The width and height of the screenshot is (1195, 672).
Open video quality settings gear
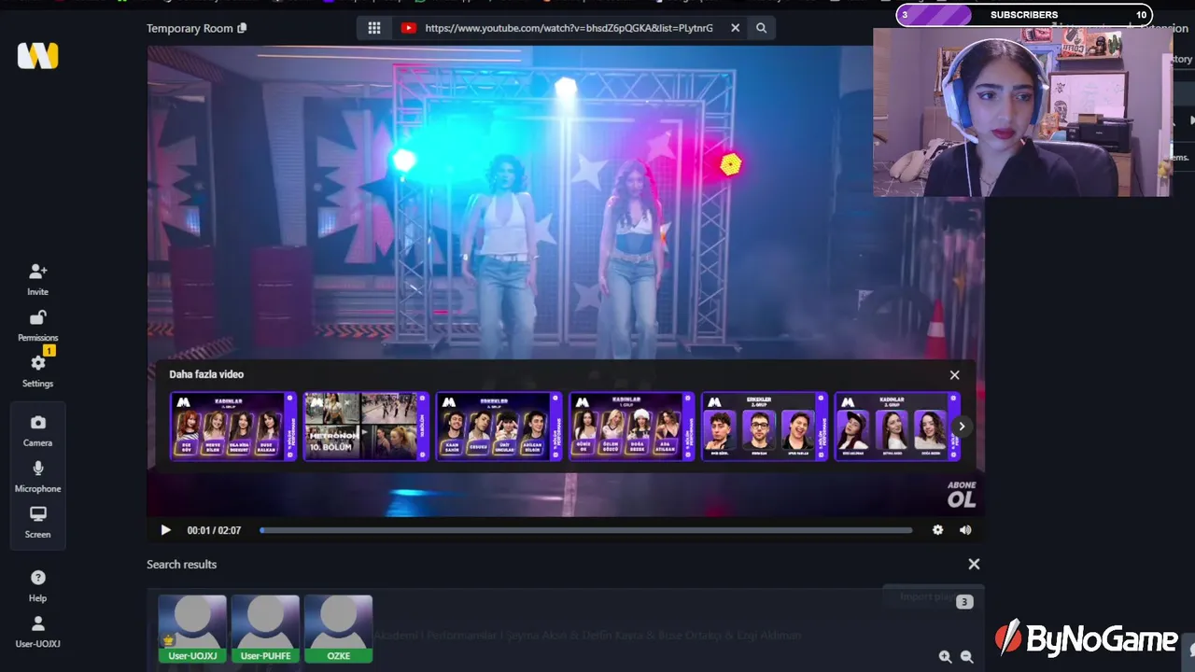coord(937,530)
